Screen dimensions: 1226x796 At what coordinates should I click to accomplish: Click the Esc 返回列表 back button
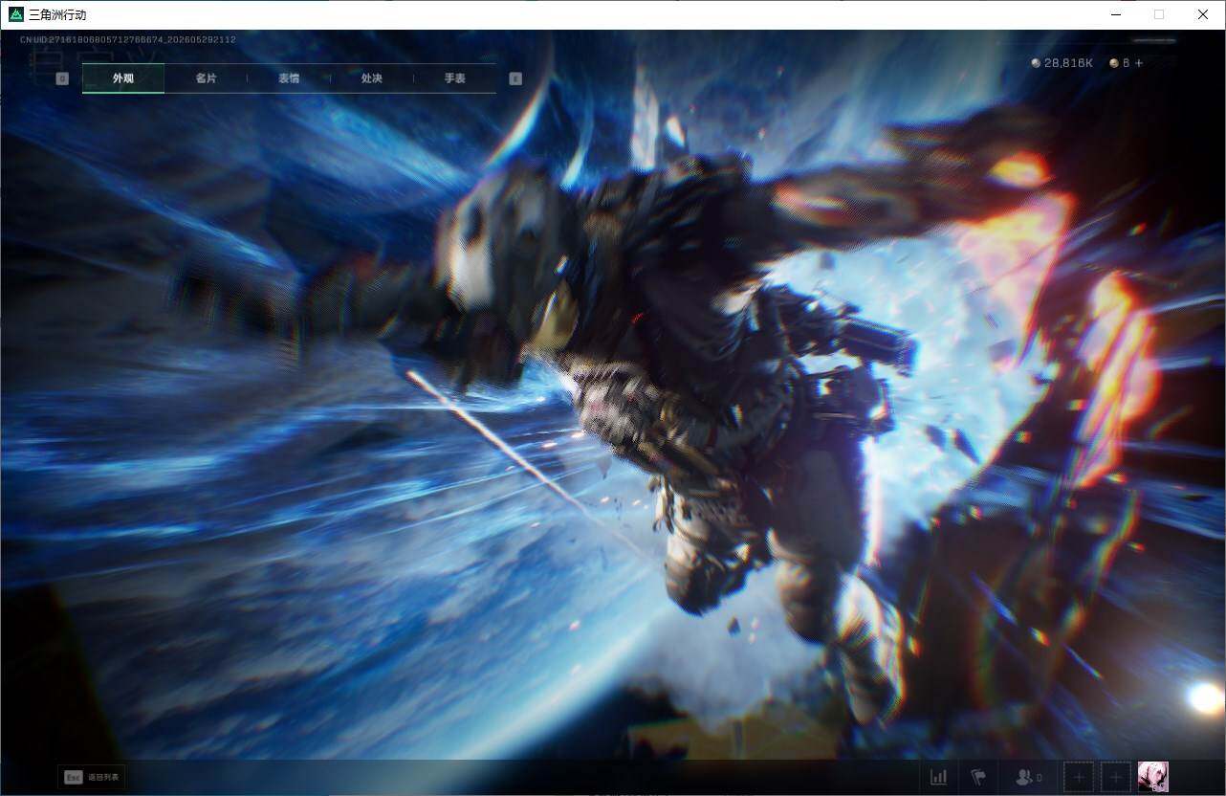click(x=91, y=777)
